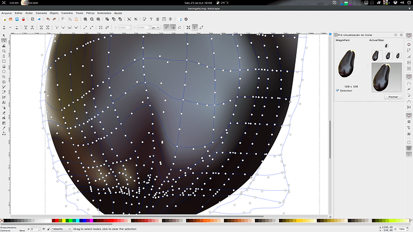Click the X coordinate stepper arrows
413x232 pixels.
point(130,28)
